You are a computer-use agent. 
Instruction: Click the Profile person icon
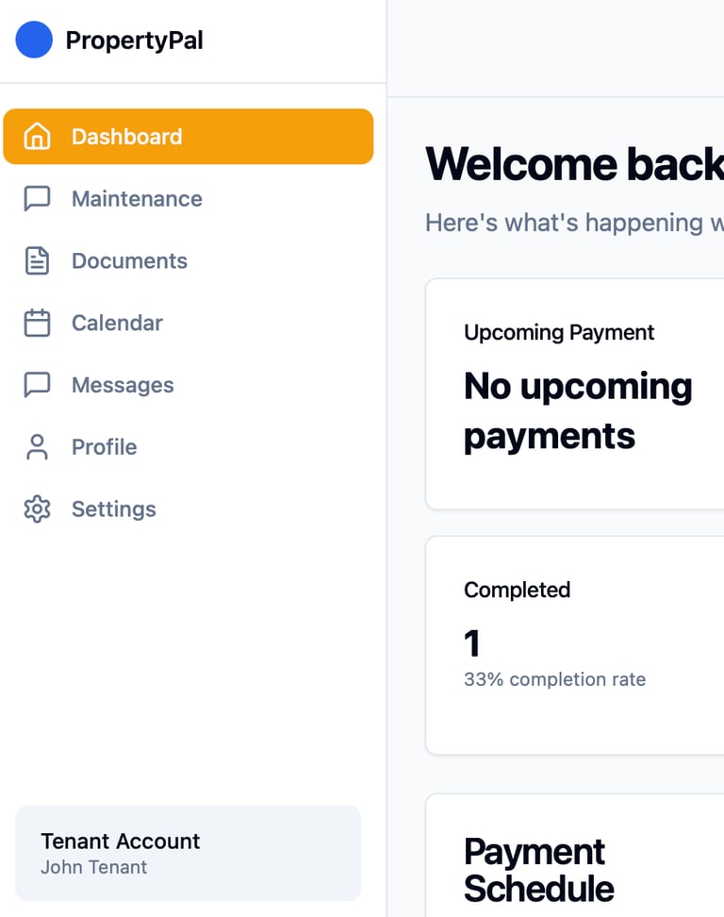point(37,447)
